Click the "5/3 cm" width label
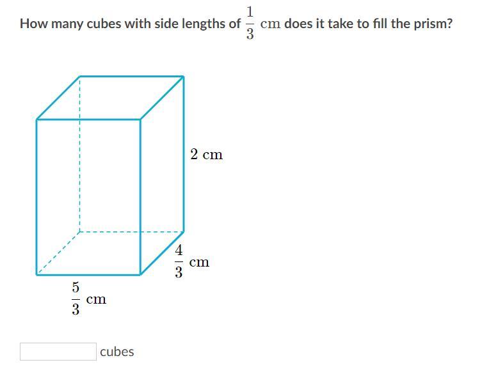This screenshot has height=381, width=489. [88, 300]
